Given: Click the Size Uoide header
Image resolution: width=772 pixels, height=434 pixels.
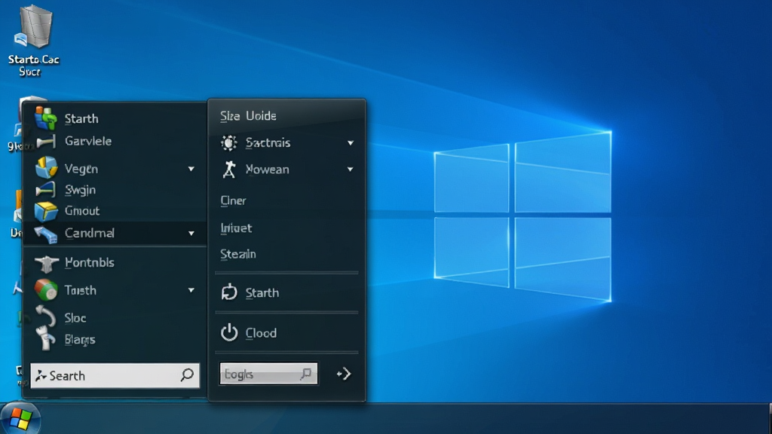Looking at the screenshot, I should pyautogui.click(x=248, y=115).
